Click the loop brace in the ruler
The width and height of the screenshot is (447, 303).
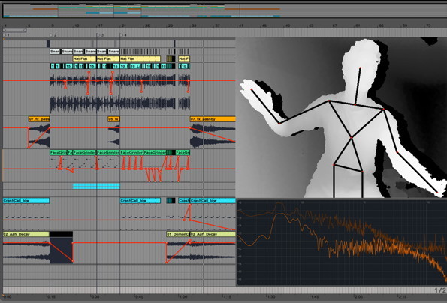pos(15,30)
